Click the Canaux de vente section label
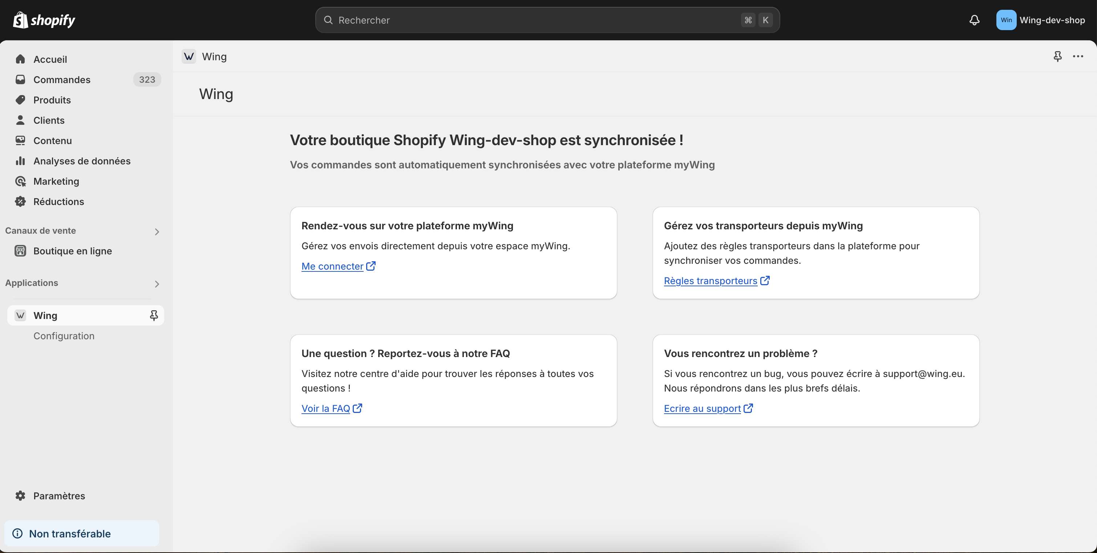 [40, 230]
